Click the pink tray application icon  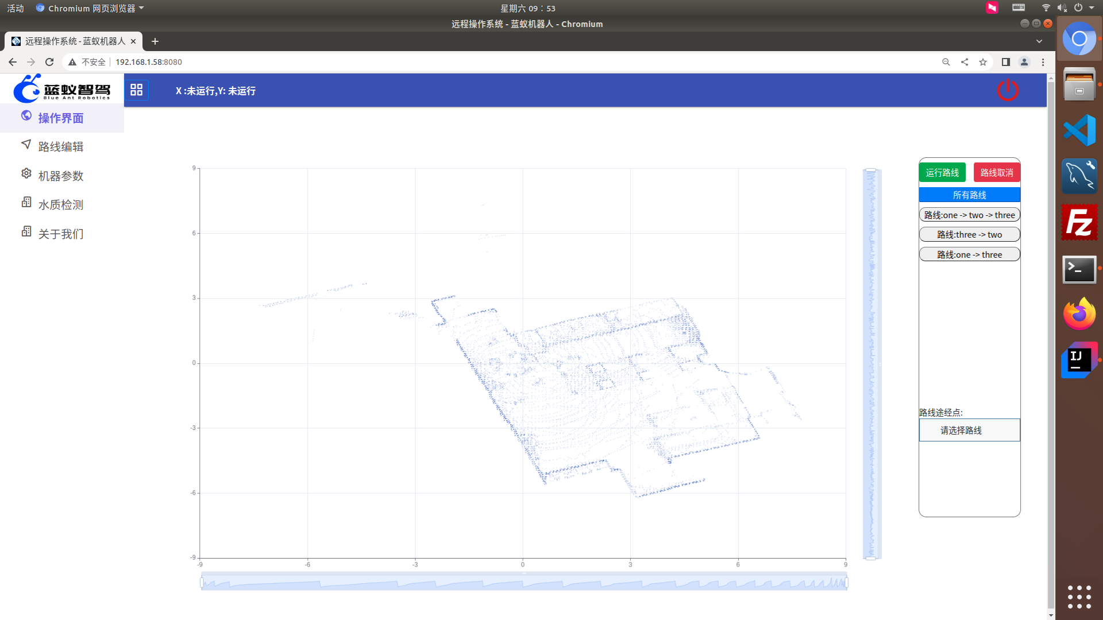[x=992, y=7]
